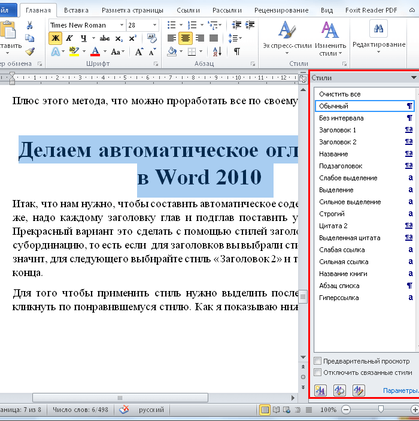Open the Times New Roman font dropdown
The width and height of the screenshot is (419, 421).
tap(122, 25)
